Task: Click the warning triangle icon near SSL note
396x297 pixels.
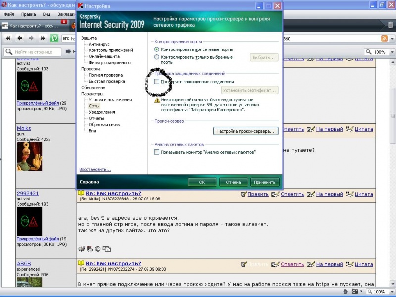Action: [x=157, y=100]
